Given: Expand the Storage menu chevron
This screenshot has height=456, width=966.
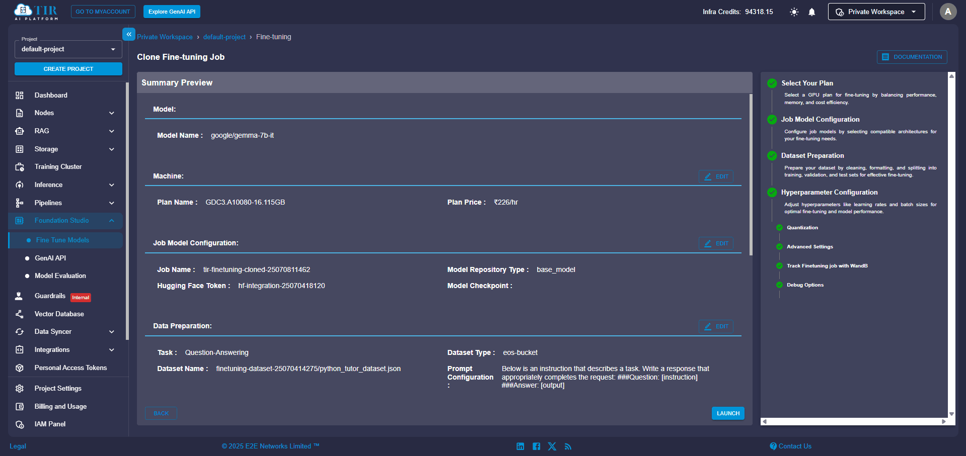Looking at the screenshot, I should [112, 149].
